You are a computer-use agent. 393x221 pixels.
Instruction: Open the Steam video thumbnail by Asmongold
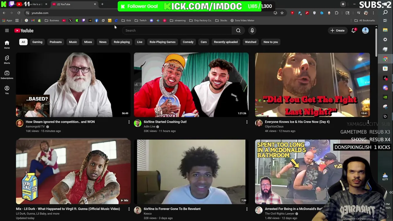pyautogui.click(x=73, y=85)
